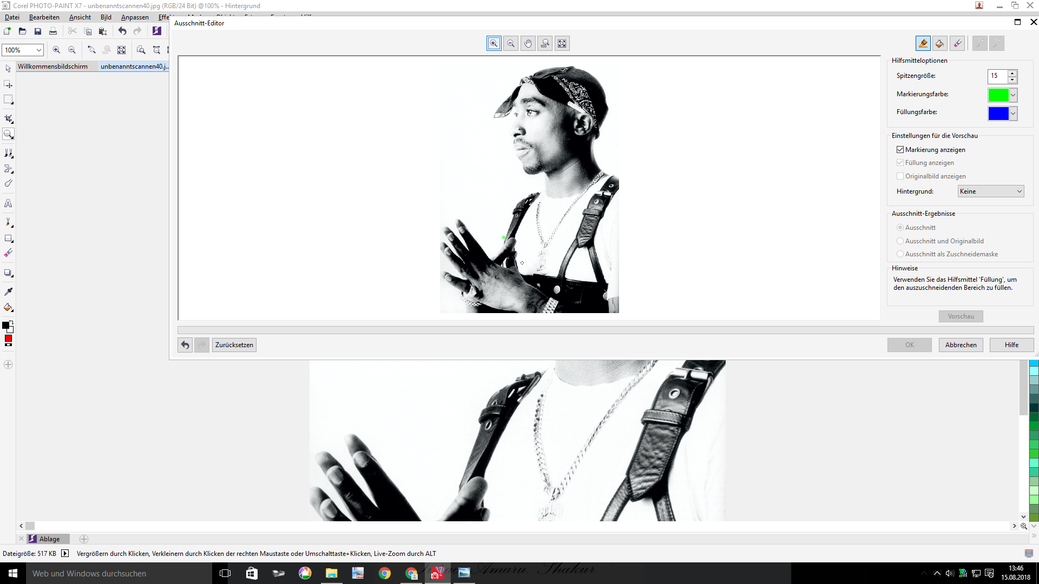Click the Spitzengröße value field

(997, 76)
